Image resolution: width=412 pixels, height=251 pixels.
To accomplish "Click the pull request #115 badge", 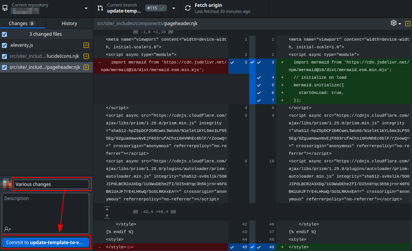I will tap(156, 8).
